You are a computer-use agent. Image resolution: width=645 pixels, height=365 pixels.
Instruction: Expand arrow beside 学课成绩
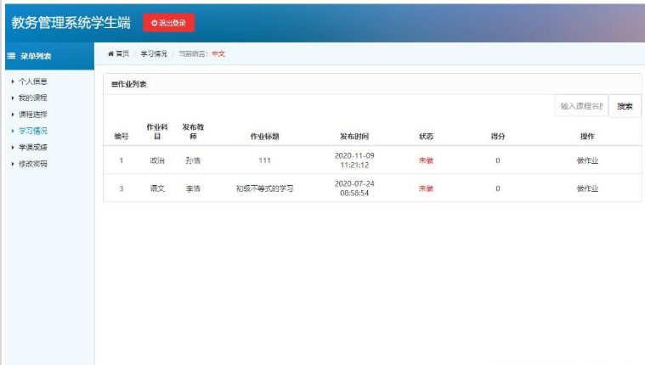click(13, 147)
